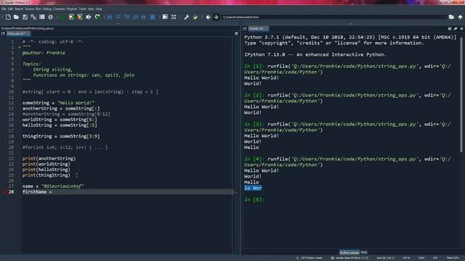Click the debug step over icon

pos(118,17)
